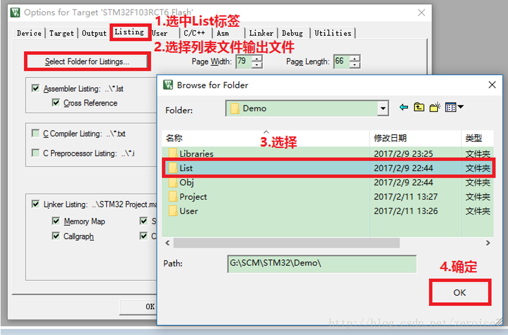508x335 pixels.
Task: Click the Path input field
Action: [322, 263]
